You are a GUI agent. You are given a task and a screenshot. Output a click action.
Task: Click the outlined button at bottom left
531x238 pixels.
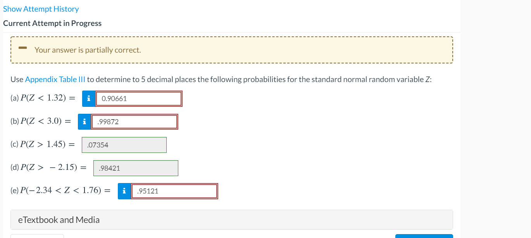coord(37,236)
